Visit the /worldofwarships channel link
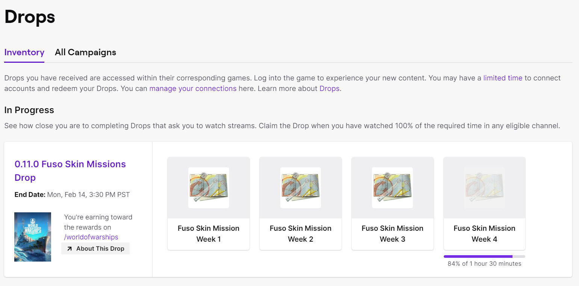Image resolution: width=579 pixels, height=286 pixels. (x=91, y=237)
